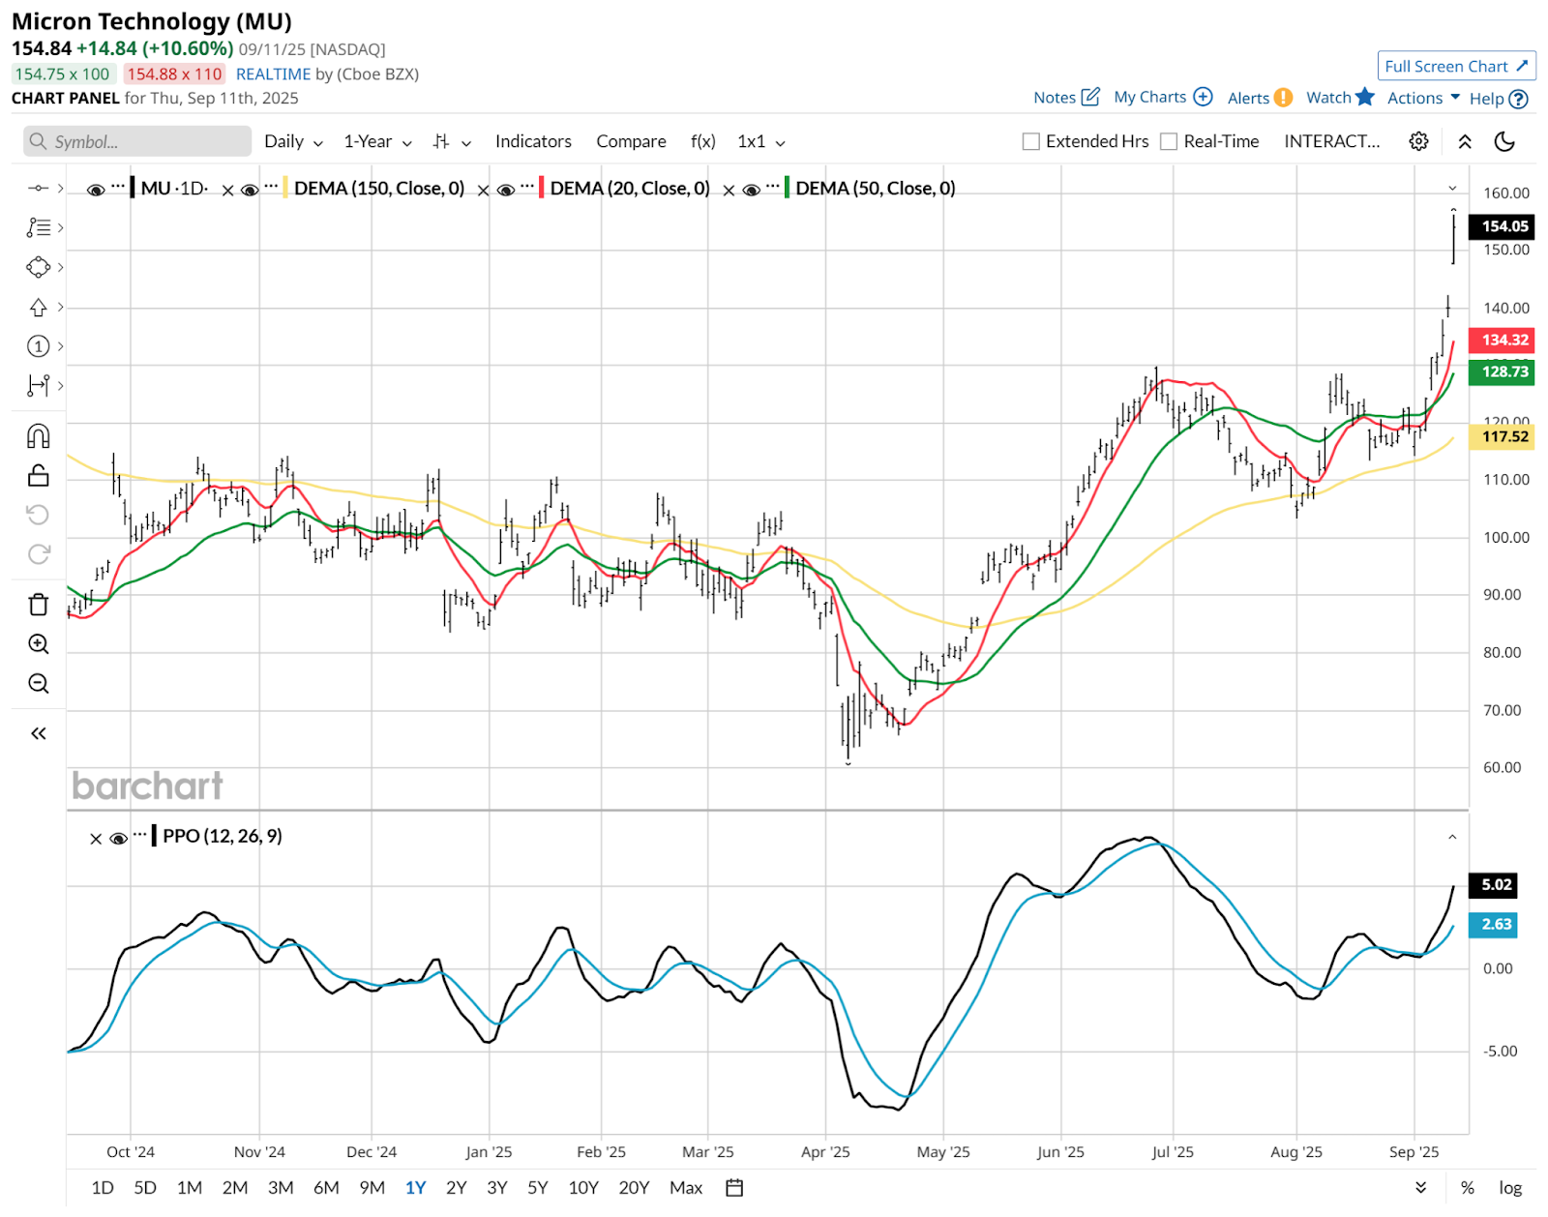
Task: Toggle visibility of DEMA 20 indicator
Action: click(505, 190)
